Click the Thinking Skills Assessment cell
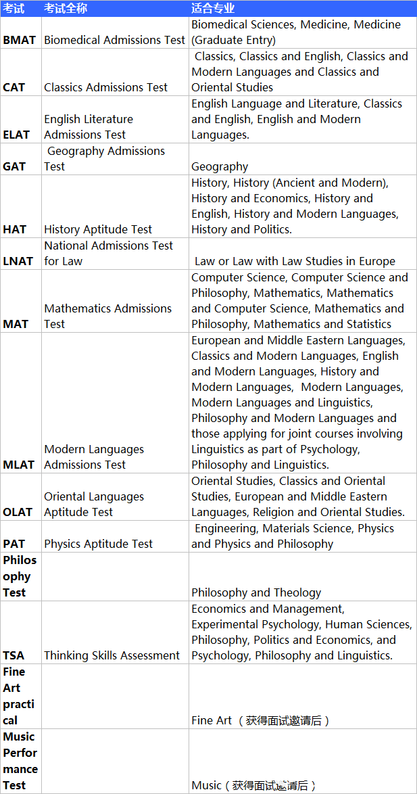This screenshot has height=794, width=417. pyautogui.click(x=116, y=632)
